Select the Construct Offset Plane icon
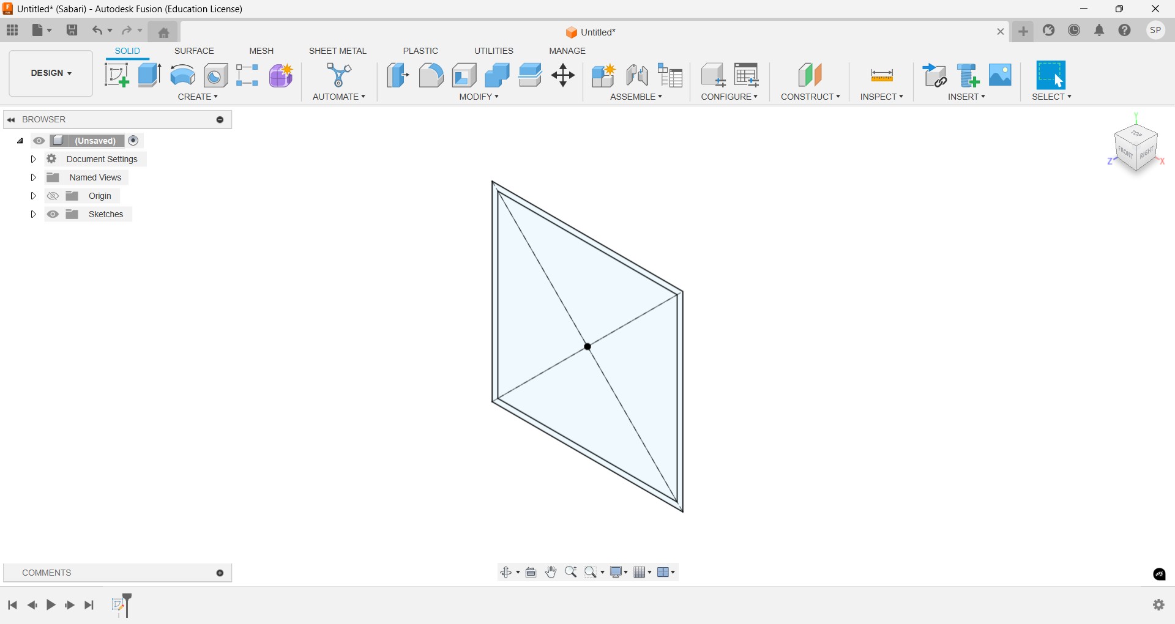Image resolution: width=1175 pixels, height=624 pixels. [x=811, y=75]
